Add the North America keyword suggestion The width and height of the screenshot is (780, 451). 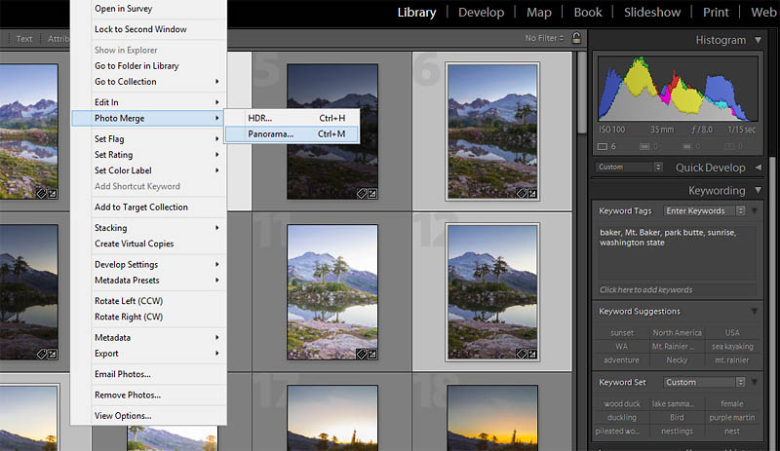coord(677,333)
